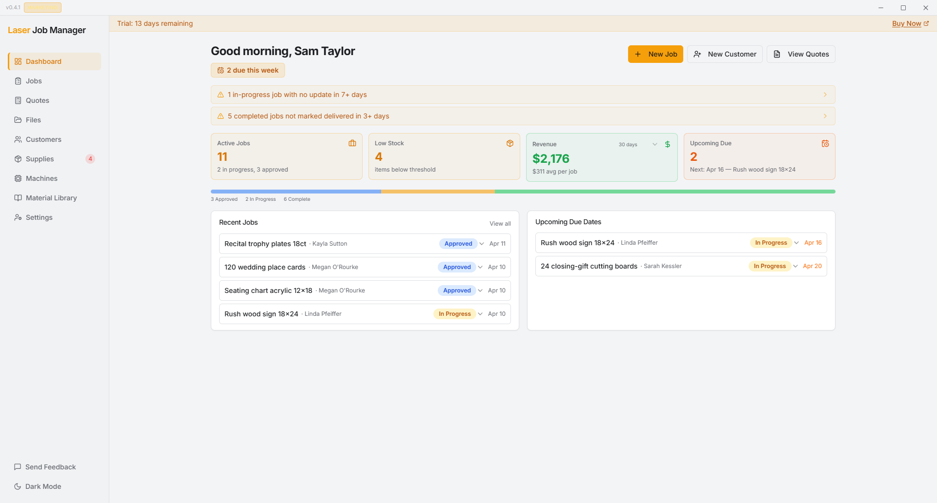Click the New Job button
This screenshot has width=937, height=503.
coord(655,54)
